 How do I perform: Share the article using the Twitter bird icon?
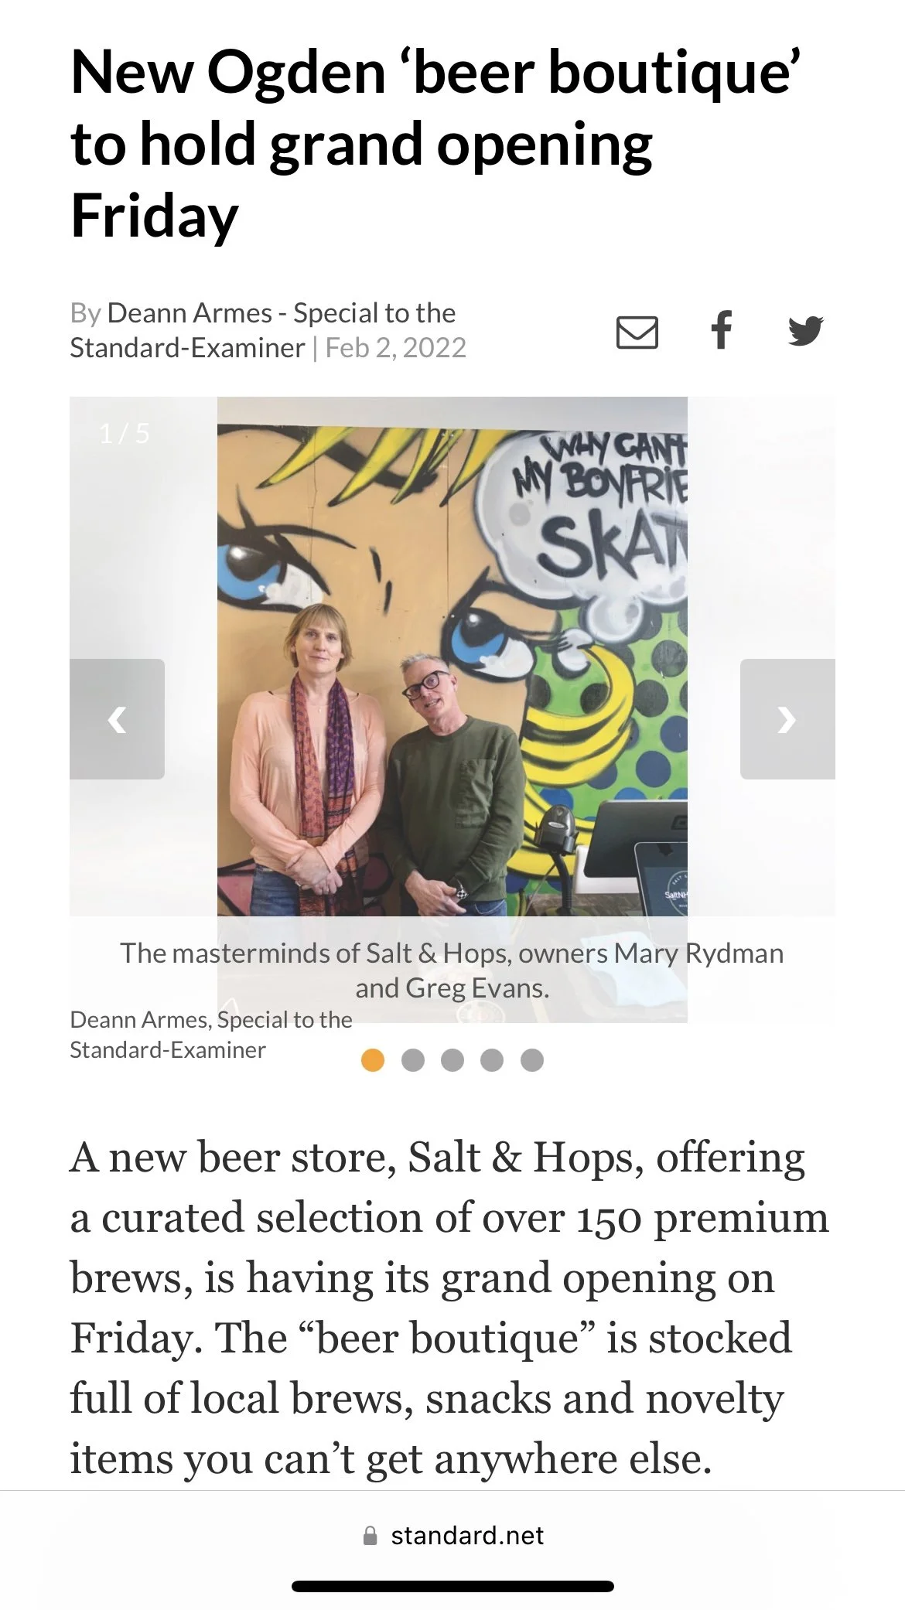[805, 331]
